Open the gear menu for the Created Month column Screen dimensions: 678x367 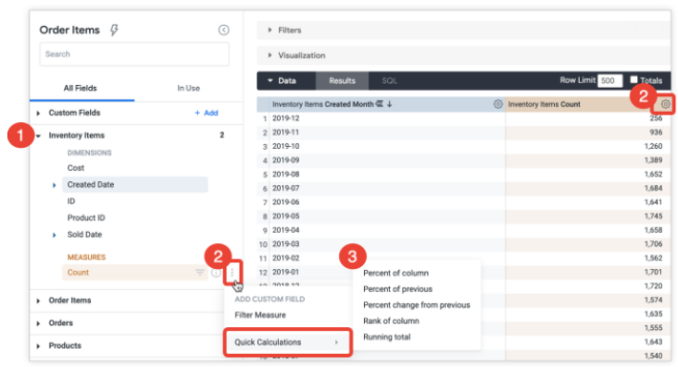pyautogui.click(x=497, y=104)
